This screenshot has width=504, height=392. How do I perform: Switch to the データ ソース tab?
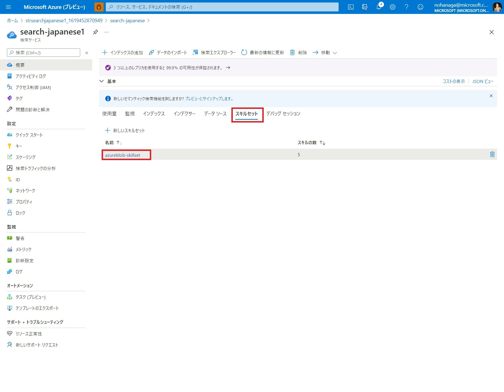click(215, 114)
